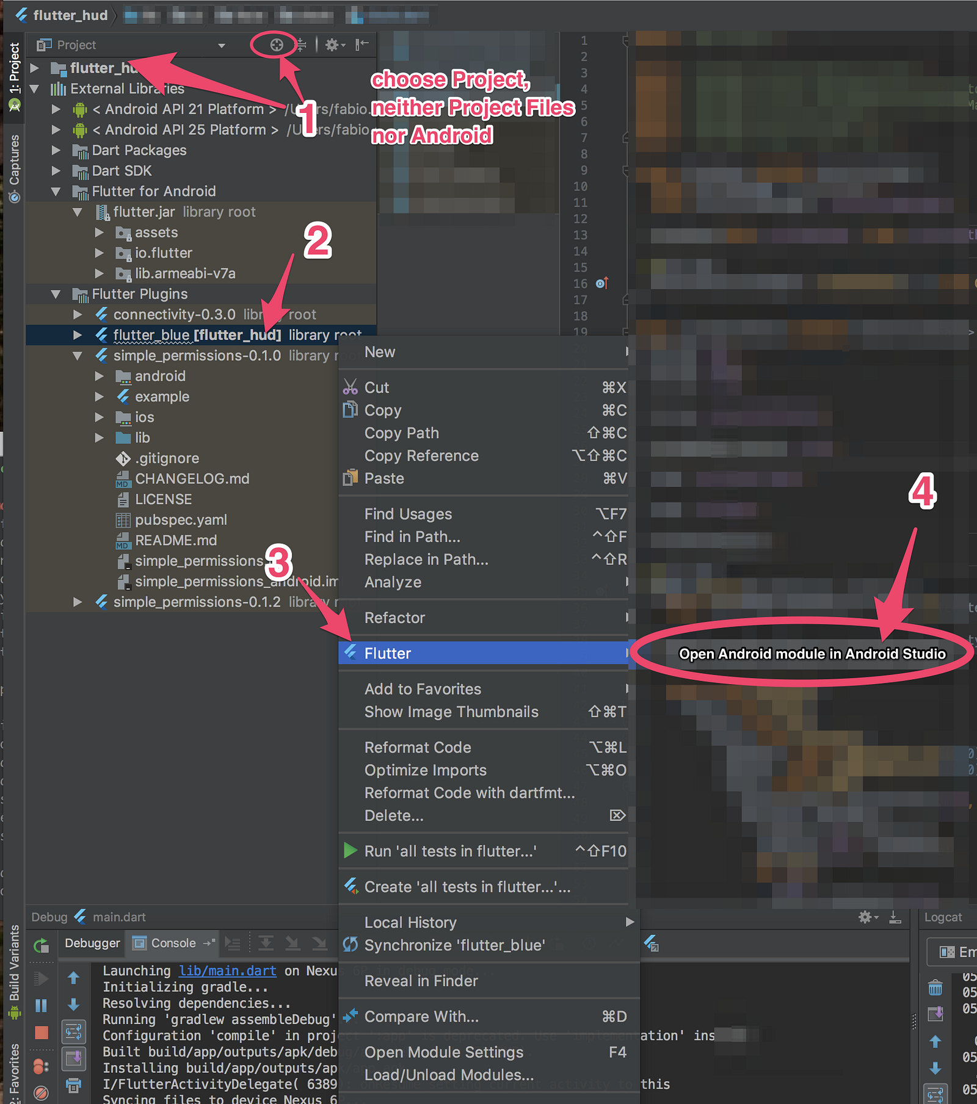Viewport: 977px width, 1104px height.
Task: Click the flutter_hud breadcrumb in navigation bar
Action: pyautogui.click(x=62, y=15)
